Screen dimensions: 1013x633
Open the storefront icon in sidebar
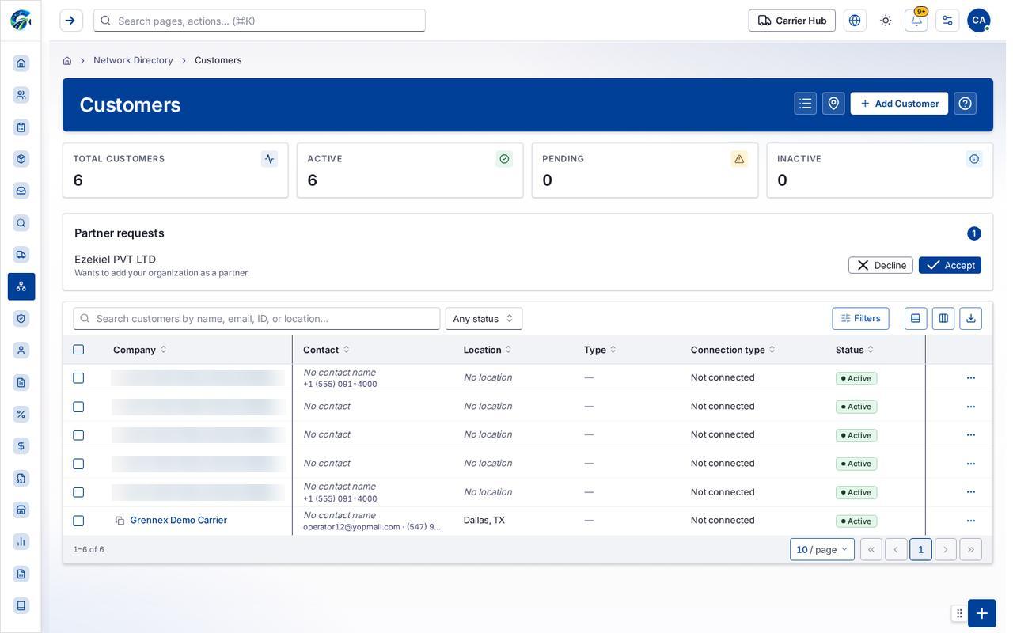[21, 510]
